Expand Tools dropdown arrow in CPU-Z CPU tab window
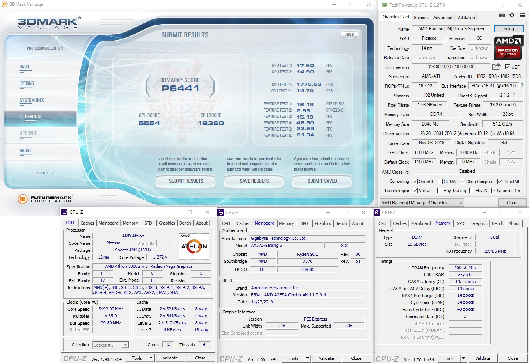 pyautogui.click(x=151, y=358)
